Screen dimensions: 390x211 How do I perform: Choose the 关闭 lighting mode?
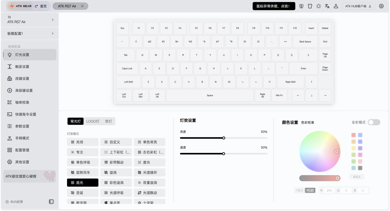point(83,142)
